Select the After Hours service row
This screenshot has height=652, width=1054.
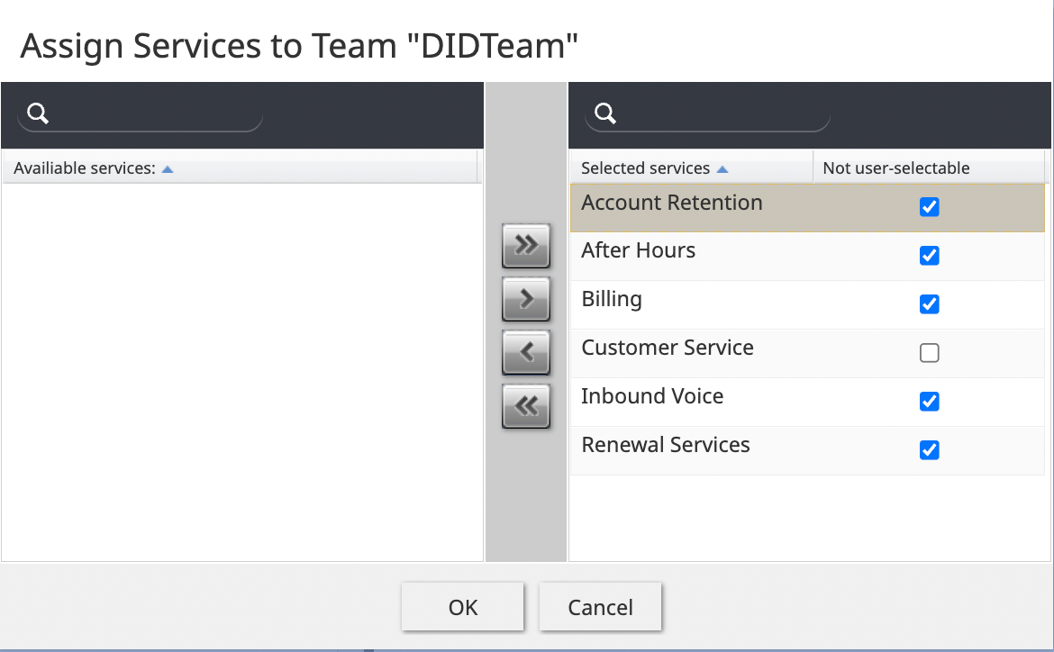tap(807, 256)
